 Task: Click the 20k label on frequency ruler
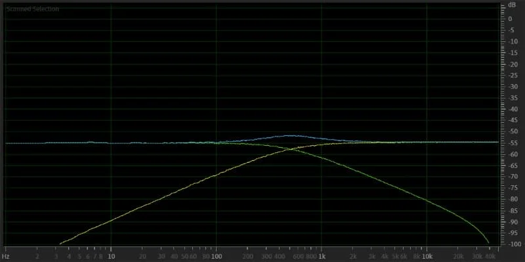tap(458, 257)
